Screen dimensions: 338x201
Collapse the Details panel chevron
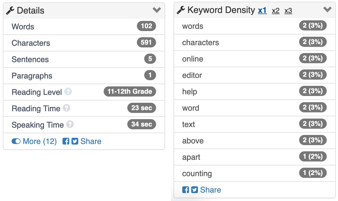(x=157, y=10)
